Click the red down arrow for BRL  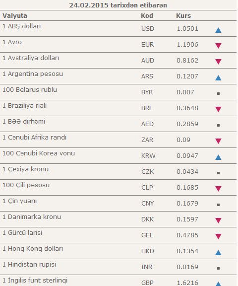(x=218, y=109)
